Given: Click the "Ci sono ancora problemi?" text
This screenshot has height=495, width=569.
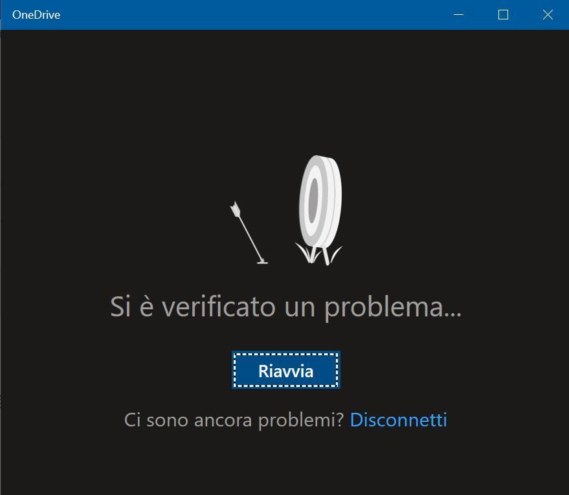Looking at the screenshot, I should coord(234,421).
